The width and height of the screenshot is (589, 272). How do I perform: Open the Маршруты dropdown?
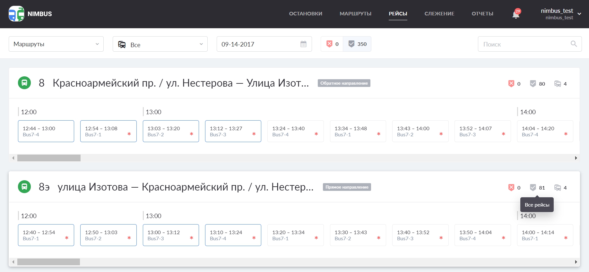(x=56, y=44)
